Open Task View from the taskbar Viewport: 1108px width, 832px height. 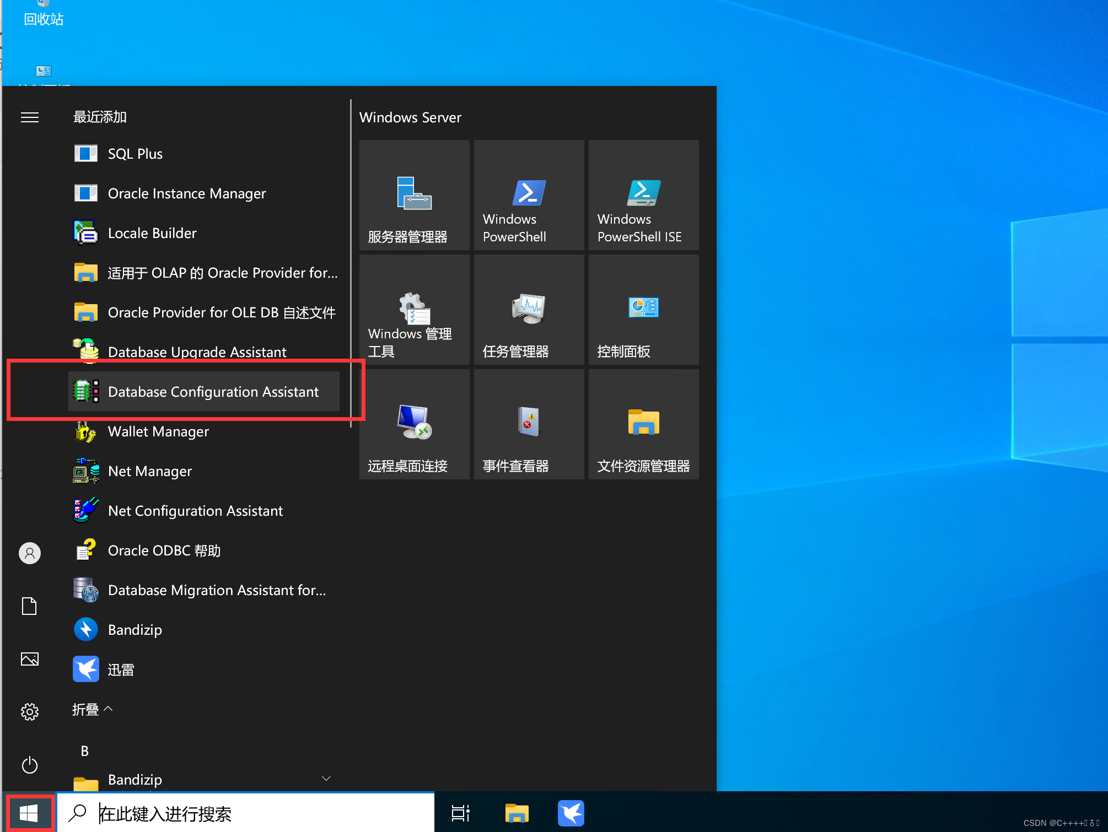pyautogui.click(x=460, y=813)
